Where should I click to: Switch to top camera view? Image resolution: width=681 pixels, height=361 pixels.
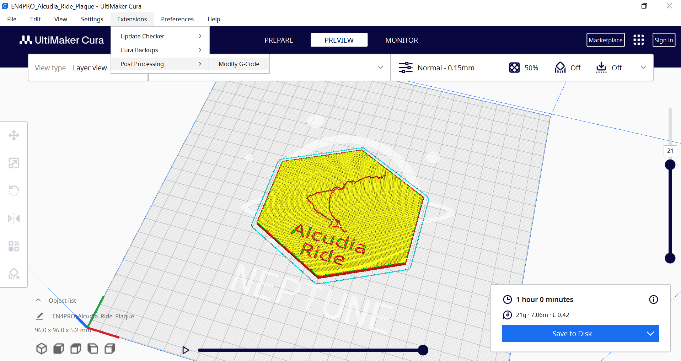coord(76,349)
